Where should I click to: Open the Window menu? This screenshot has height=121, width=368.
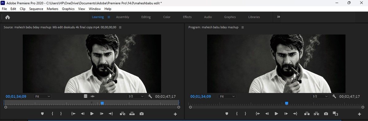pos(95,9)
